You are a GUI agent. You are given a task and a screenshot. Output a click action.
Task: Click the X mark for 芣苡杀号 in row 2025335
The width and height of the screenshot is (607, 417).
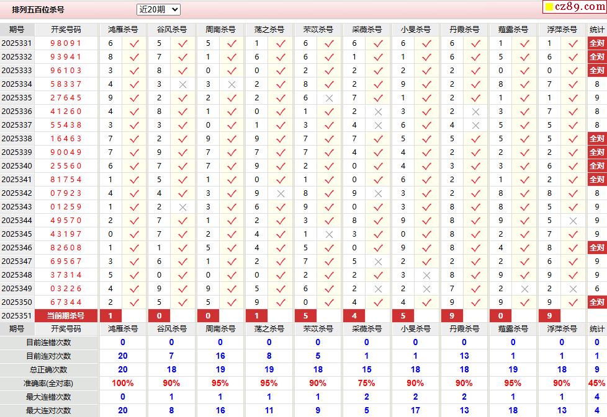tap(329, 98)
